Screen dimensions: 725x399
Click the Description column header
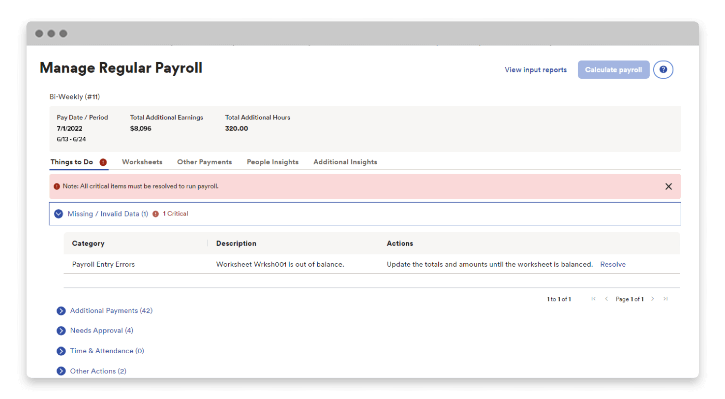pyautogui.click(x=236, y=244)
